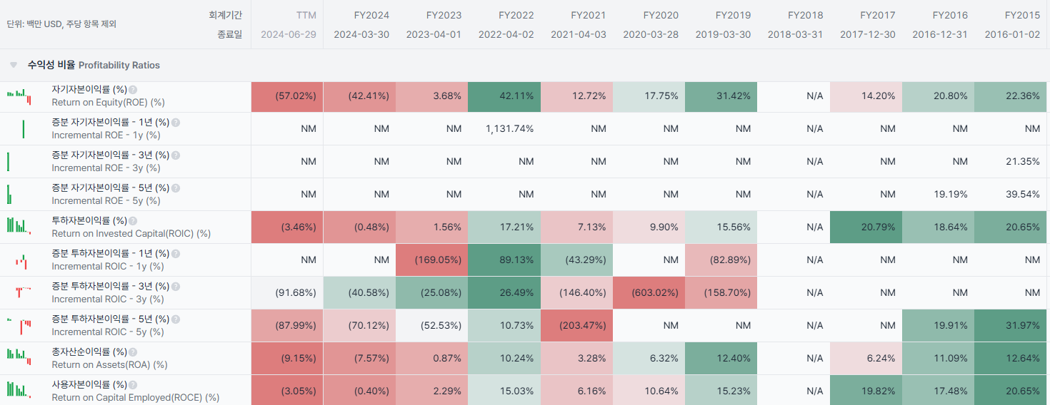Collapse the Profitability Ratios section
This screenshot has height=405, width=1050.
point(14,65)
